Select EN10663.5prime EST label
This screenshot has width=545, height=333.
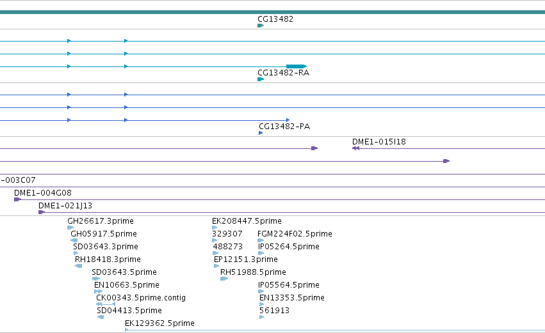click(x=127, y=285)
